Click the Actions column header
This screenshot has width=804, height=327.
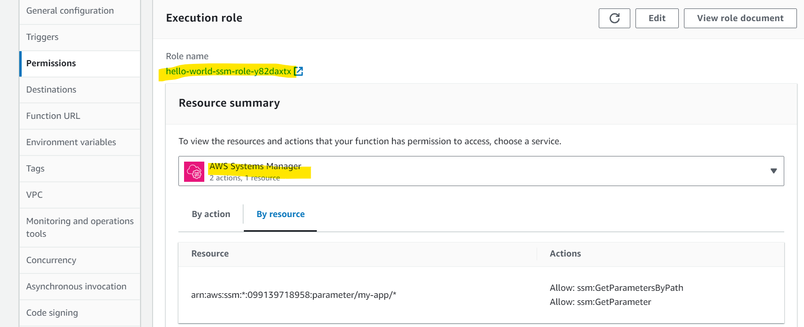565,254
